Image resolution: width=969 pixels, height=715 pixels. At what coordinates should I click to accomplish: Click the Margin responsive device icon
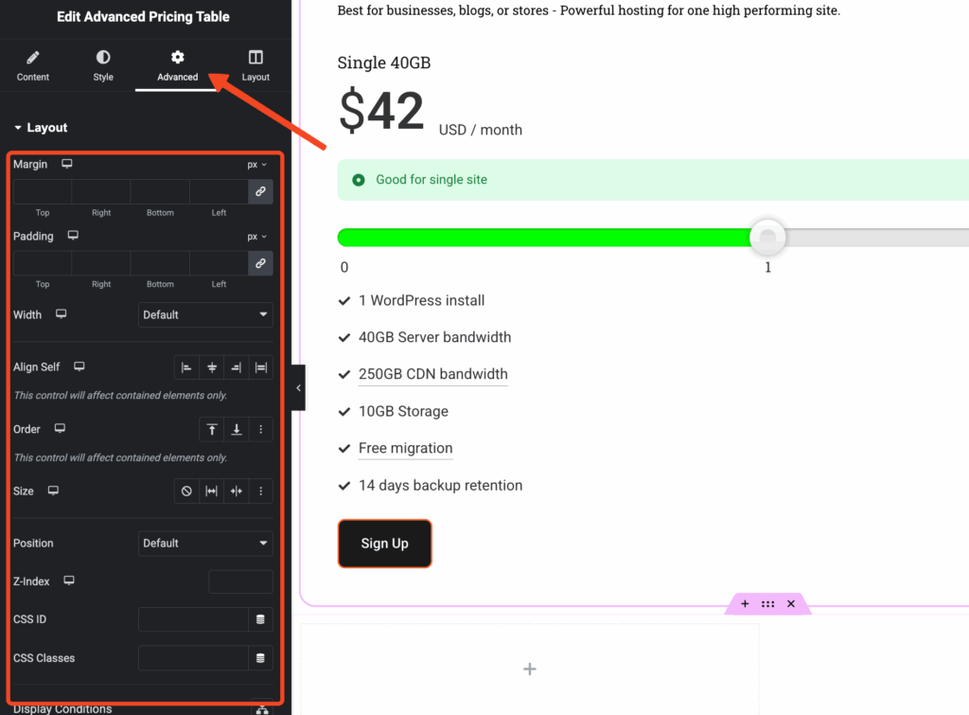[67, 164]
